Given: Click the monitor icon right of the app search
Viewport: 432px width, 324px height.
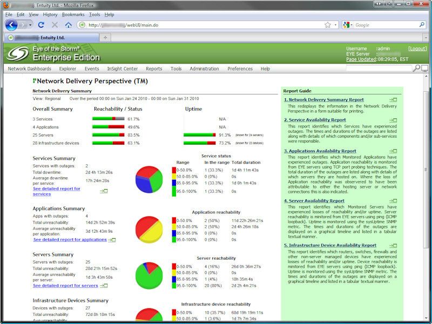Looking at the screenshot, I should pyautogui.click(x=424, y=69).
